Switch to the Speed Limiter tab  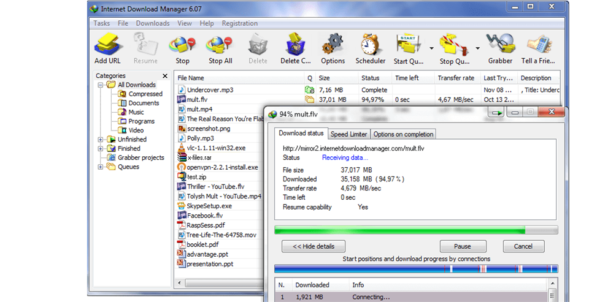(x=348, y=134)
